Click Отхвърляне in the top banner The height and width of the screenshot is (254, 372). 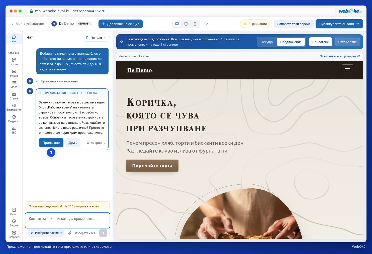click(x=347, y=42)
